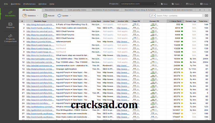Expand the All backlinks tab arrow
This screenshot has height=123, width=215.
(38, 10)
